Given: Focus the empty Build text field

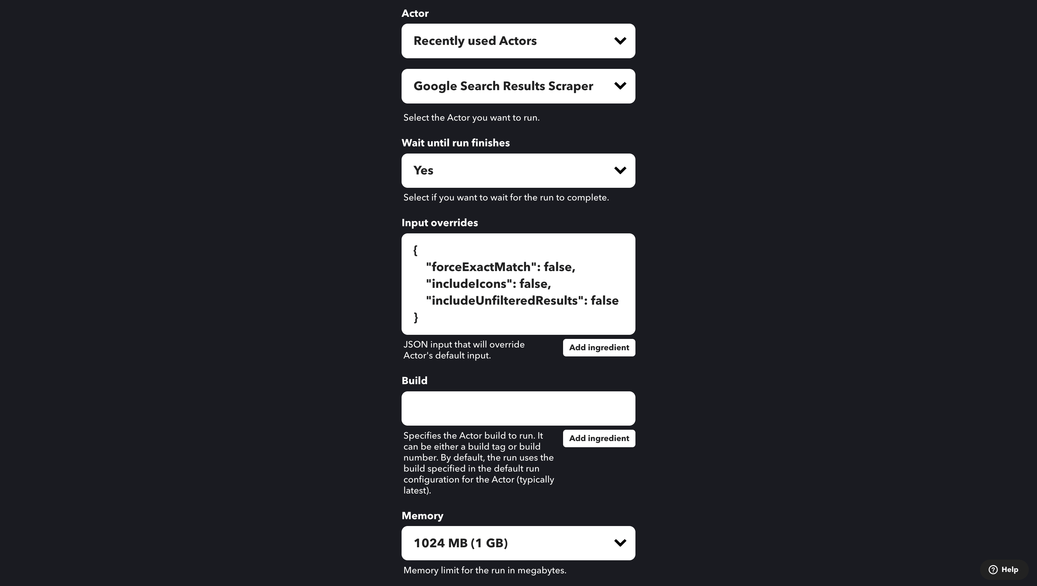Looking at the screenshot, I should (x=518, y=408).
